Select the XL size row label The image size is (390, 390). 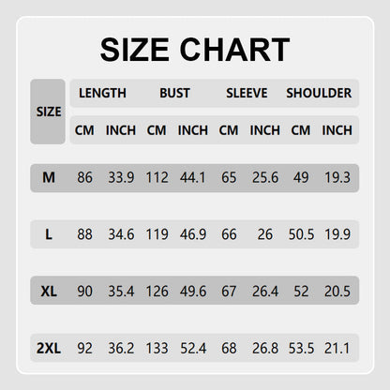(x=49, y=292)
